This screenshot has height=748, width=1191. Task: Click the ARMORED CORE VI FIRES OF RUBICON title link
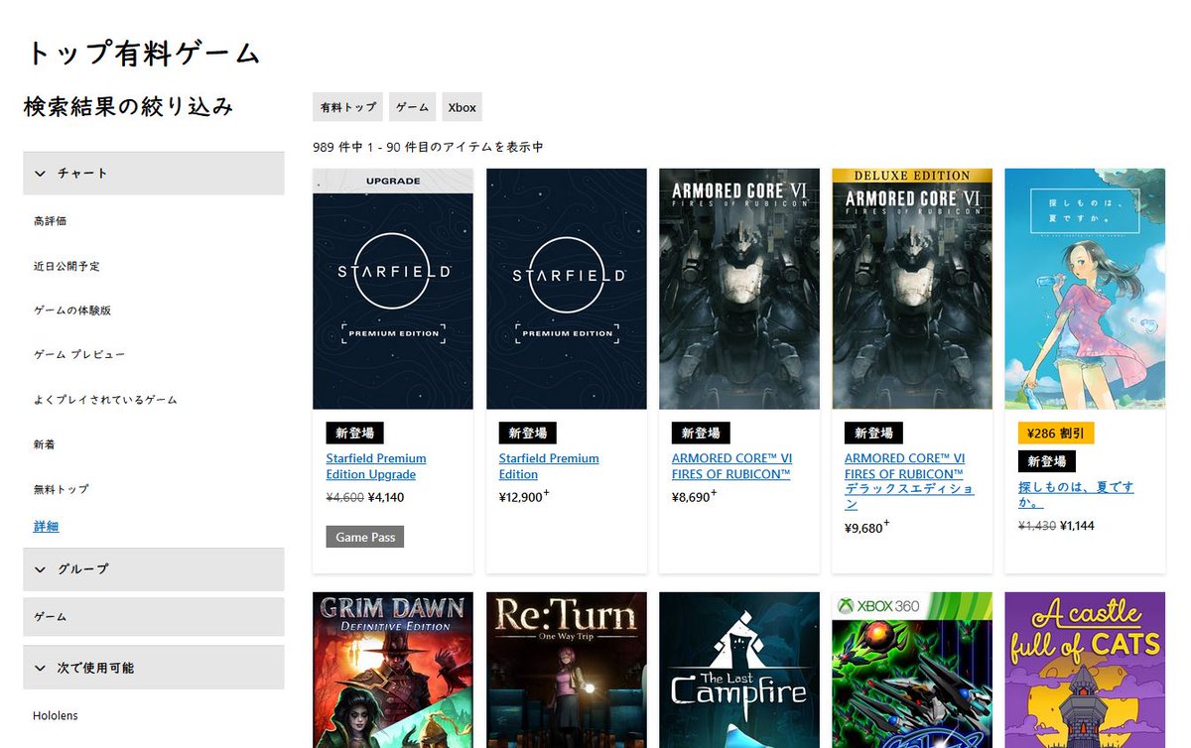pos(731,466)
